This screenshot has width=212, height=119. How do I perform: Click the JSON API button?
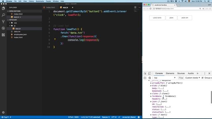tap(185, 18)
